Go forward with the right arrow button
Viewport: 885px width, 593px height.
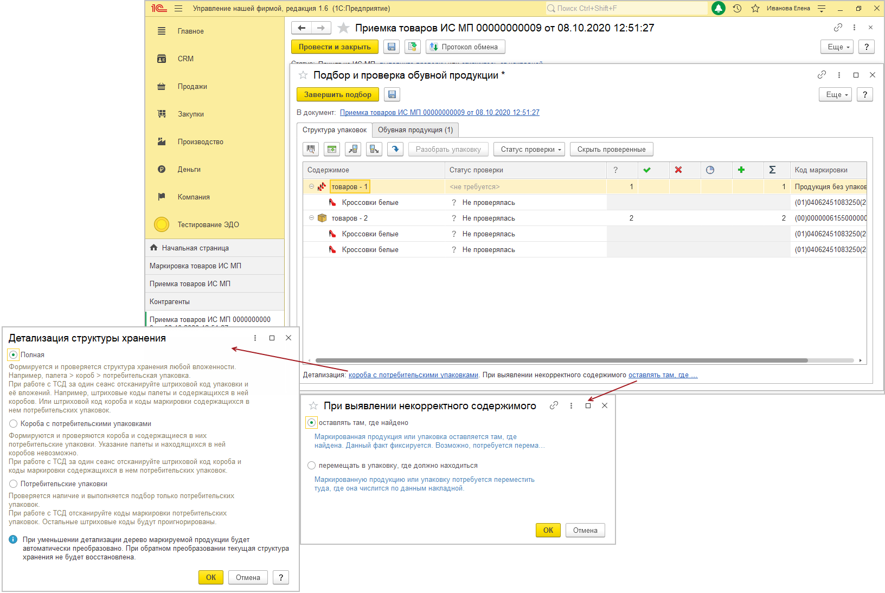321,28
